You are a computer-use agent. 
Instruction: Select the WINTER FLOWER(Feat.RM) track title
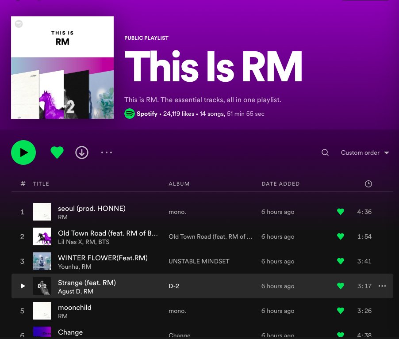click(x=103, y=258)
